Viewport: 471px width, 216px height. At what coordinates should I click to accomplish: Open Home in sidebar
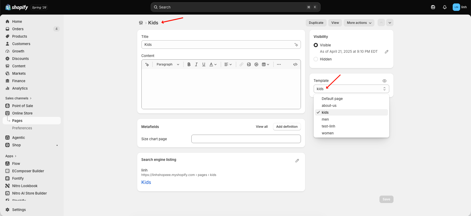pyautogui.click(x=32, y=21)
